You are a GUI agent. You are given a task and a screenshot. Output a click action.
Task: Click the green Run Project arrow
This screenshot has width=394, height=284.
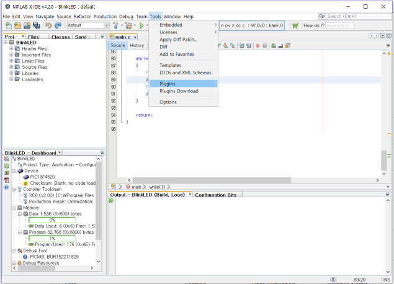[141, 25]
